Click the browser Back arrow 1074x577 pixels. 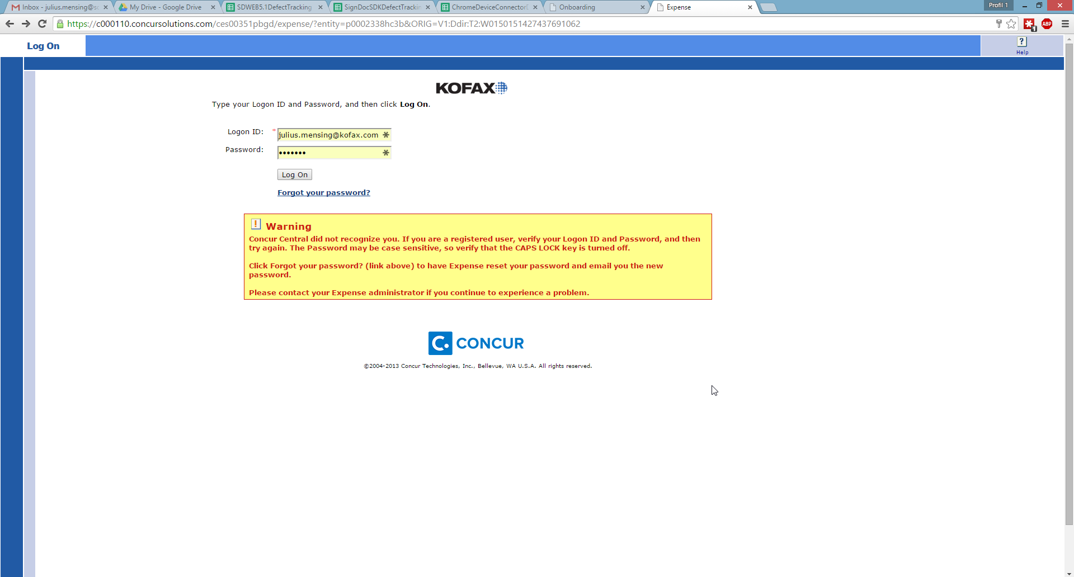[x=10, y=23]
